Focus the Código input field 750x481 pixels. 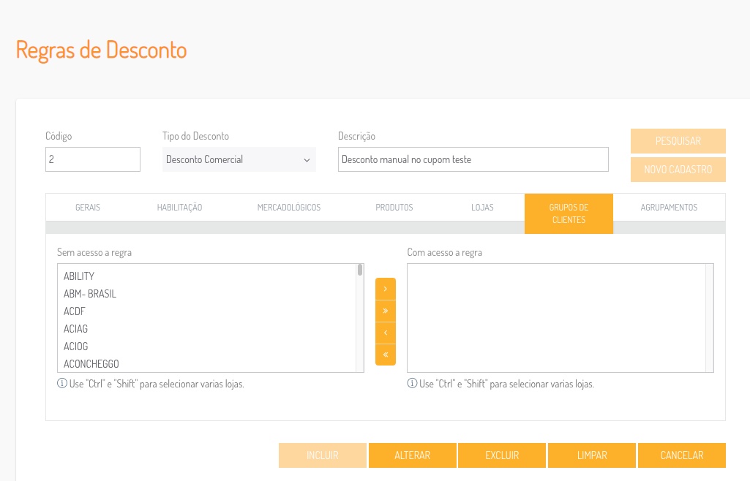[92, 159]
